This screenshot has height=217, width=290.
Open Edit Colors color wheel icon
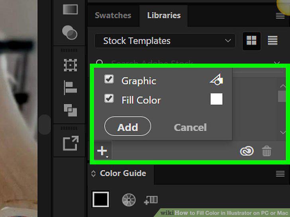pyautogui.click(x=129, y=200)
